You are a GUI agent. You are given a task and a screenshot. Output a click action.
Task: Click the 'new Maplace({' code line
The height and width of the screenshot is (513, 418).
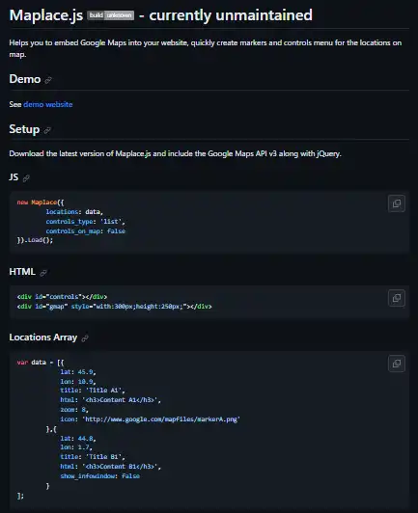[x=41, y=202]
